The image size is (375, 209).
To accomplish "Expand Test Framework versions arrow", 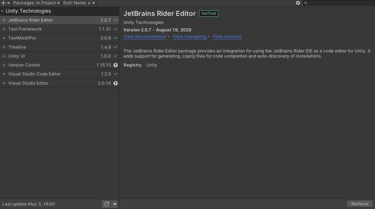I will pyautogui.click(x=4, y=29).
